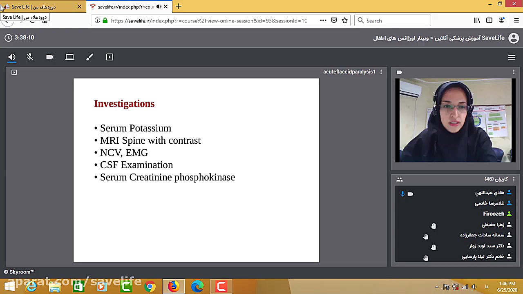523x294 pixels.
Task: Click the Investigations presentation slide
Action: pos(196,170)
